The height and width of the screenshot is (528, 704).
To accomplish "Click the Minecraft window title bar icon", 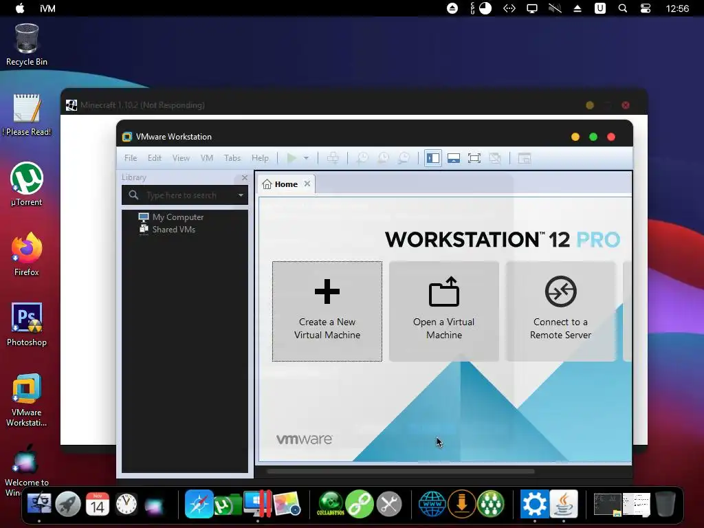I will point(71,105).
